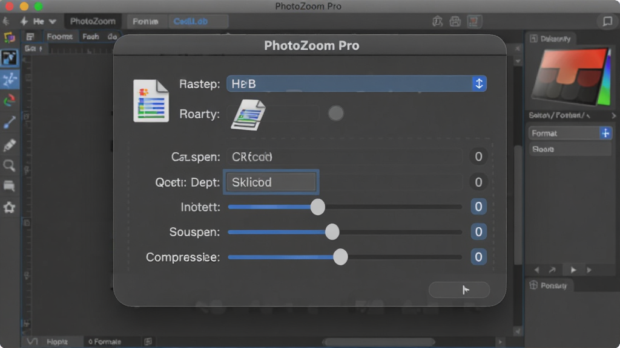Image resolution: width=620 pixels, height=348 pixels.
Task: Select the image tool in left sidebar
Action: click(x=10, y=59)
